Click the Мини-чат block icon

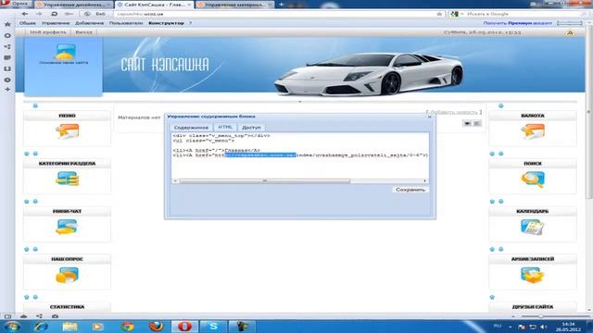pos(67,227)
